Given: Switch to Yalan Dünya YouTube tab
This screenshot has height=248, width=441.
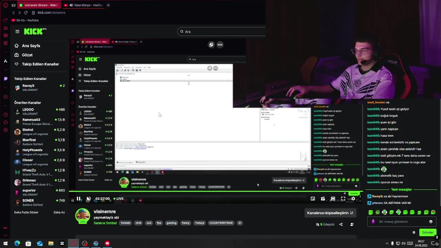Looking at the screenshot, I should click(x=83, y=5).
